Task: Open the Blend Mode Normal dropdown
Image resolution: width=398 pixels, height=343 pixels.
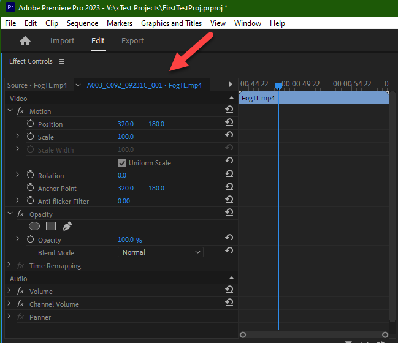Action: [x=161, y=252]
